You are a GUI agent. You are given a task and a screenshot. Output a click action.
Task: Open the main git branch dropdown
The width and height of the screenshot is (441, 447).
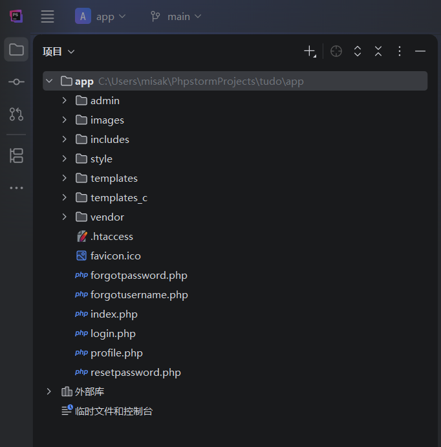(176, 16)
